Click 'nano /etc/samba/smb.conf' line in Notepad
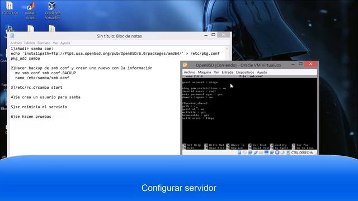 (42, 78)
